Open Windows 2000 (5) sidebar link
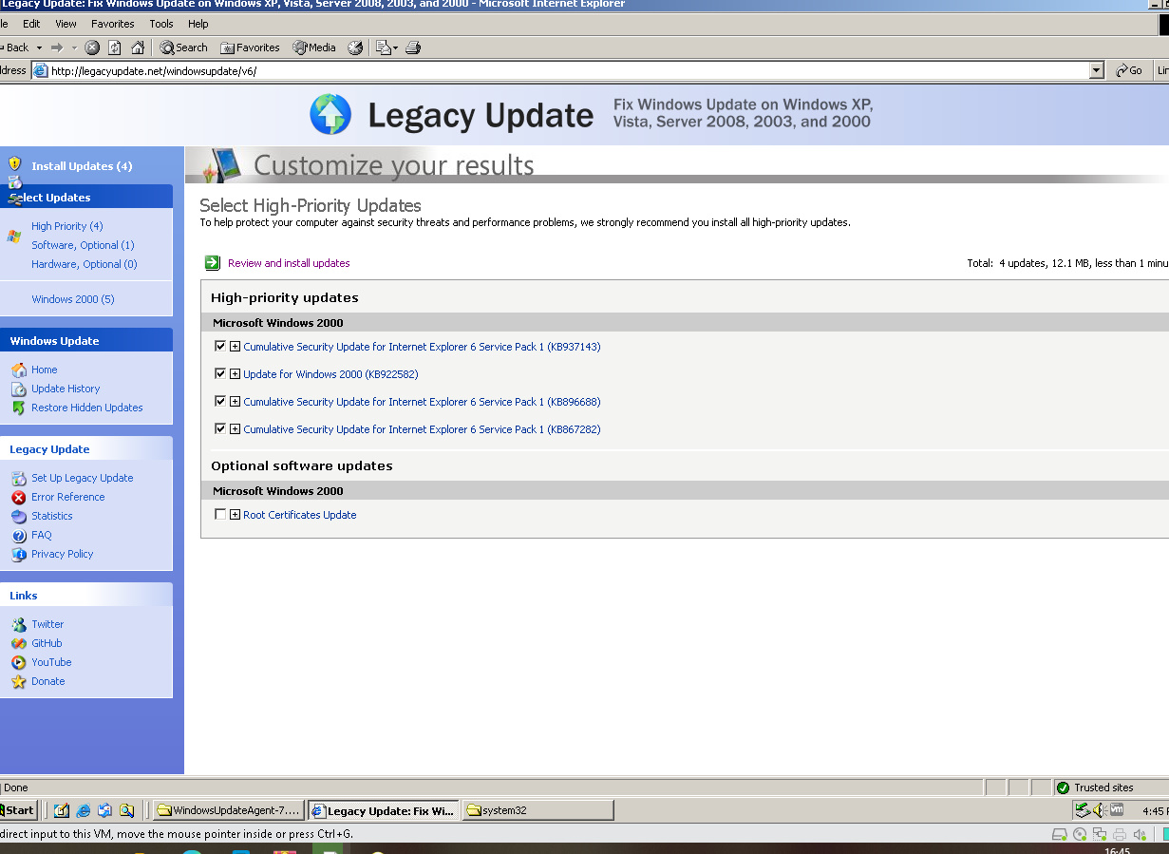The height and width of the screenshot is (854, 1169). (72, 299)
